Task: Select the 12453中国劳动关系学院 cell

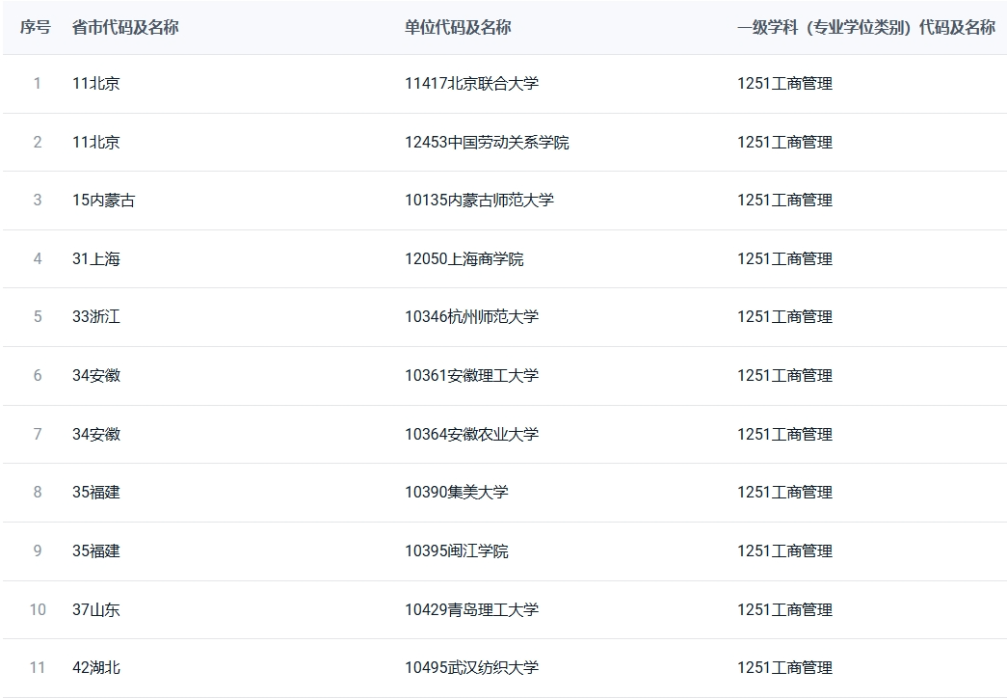Action: [x=487, y=143]
